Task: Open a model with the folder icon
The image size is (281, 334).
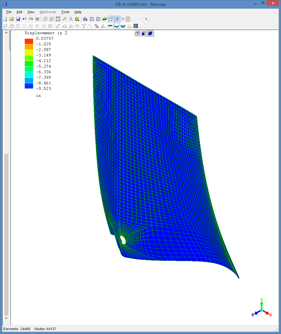Action: pyautogui.click(x=12, y=19)
